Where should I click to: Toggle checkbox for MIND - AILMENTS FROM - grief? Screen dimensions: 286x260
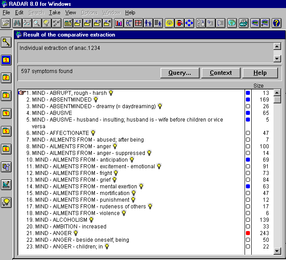coord(248,180)
